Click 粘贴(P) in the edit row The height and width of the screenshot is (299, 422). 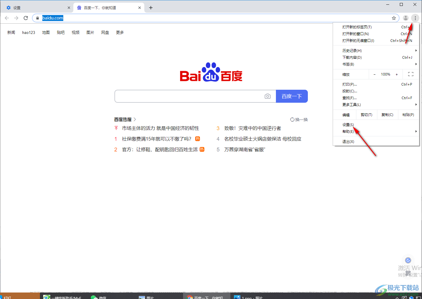pos(408,115)
